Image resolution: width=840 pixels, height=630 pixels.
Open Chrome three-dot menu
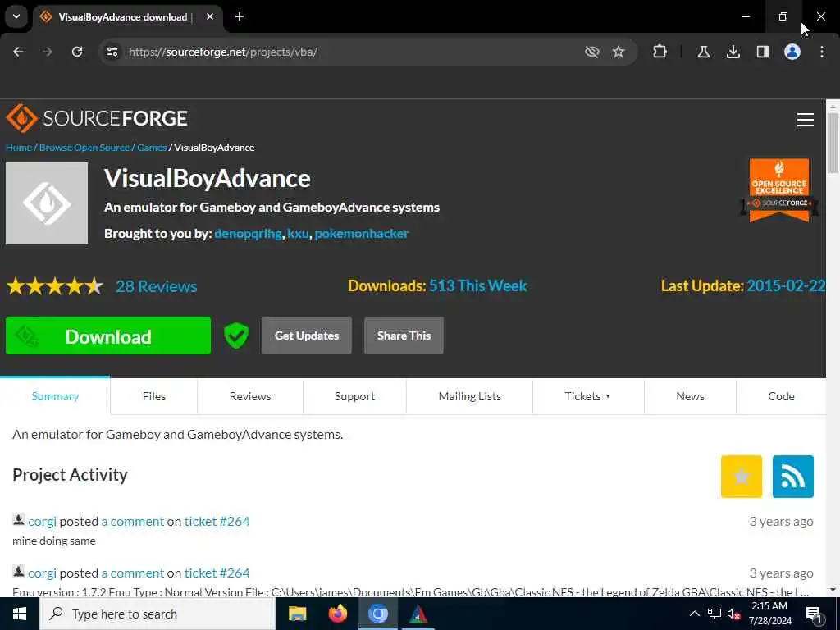821,52
